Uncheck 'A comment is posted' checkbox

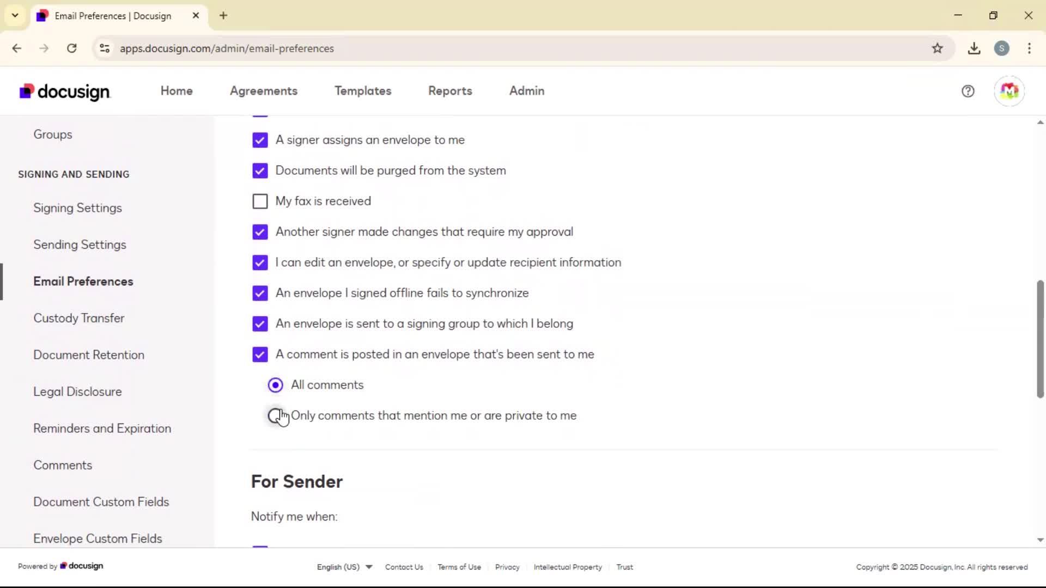260,354
